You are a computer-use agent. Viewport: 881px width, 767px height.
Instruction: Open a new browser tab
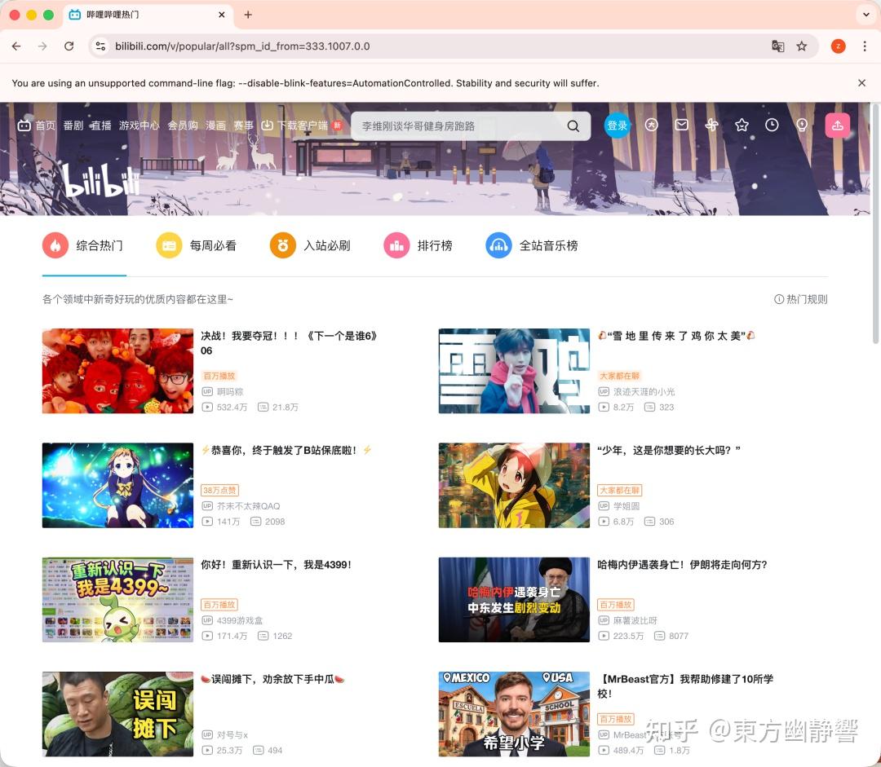click(x=248, y=15)
